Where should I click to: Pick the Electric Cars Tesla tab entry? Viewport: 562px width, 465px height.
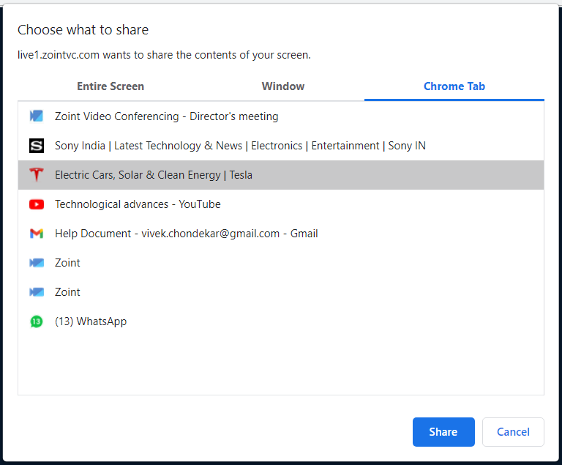pos(154,175)
